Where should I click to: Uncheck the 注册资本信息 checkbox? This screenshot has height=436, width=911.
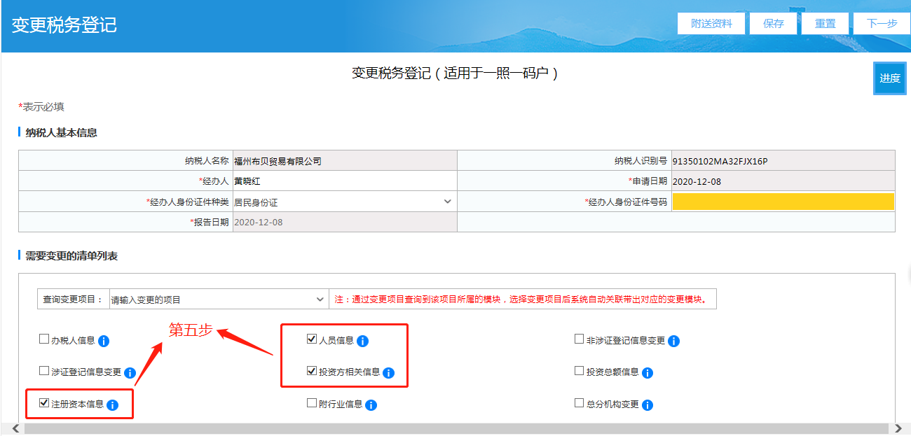(x=44, y=403)
